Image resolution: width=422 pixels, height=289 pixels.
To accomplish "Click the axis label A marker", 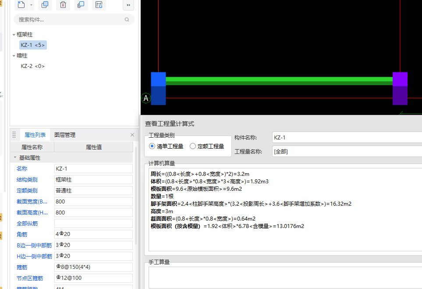I will coord(146,98).
